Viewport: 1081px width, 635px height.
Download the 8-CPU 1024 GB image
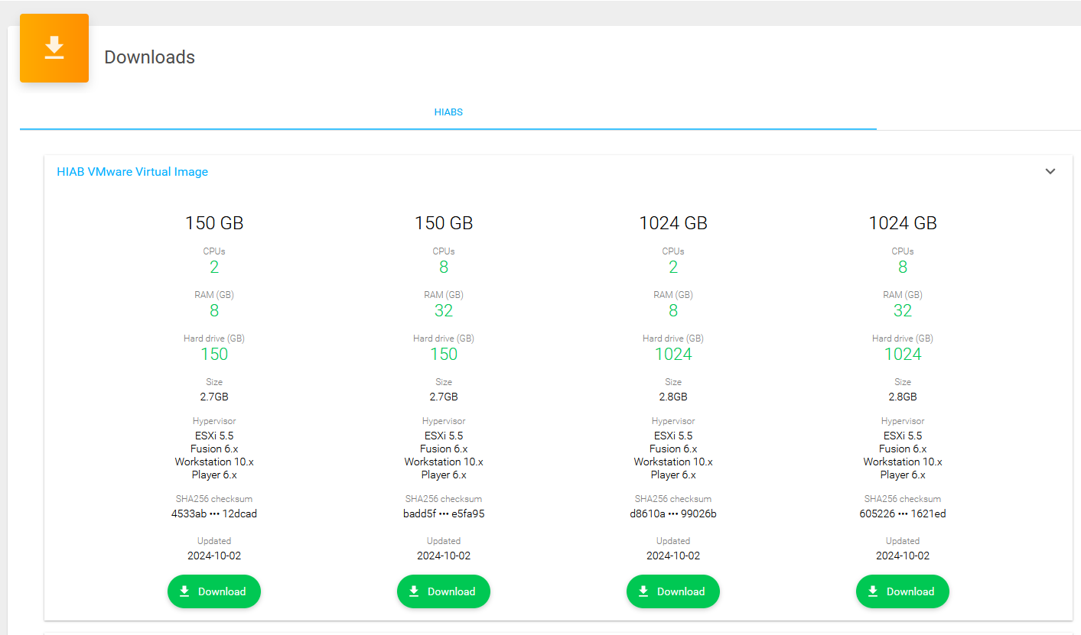point(903,591)
